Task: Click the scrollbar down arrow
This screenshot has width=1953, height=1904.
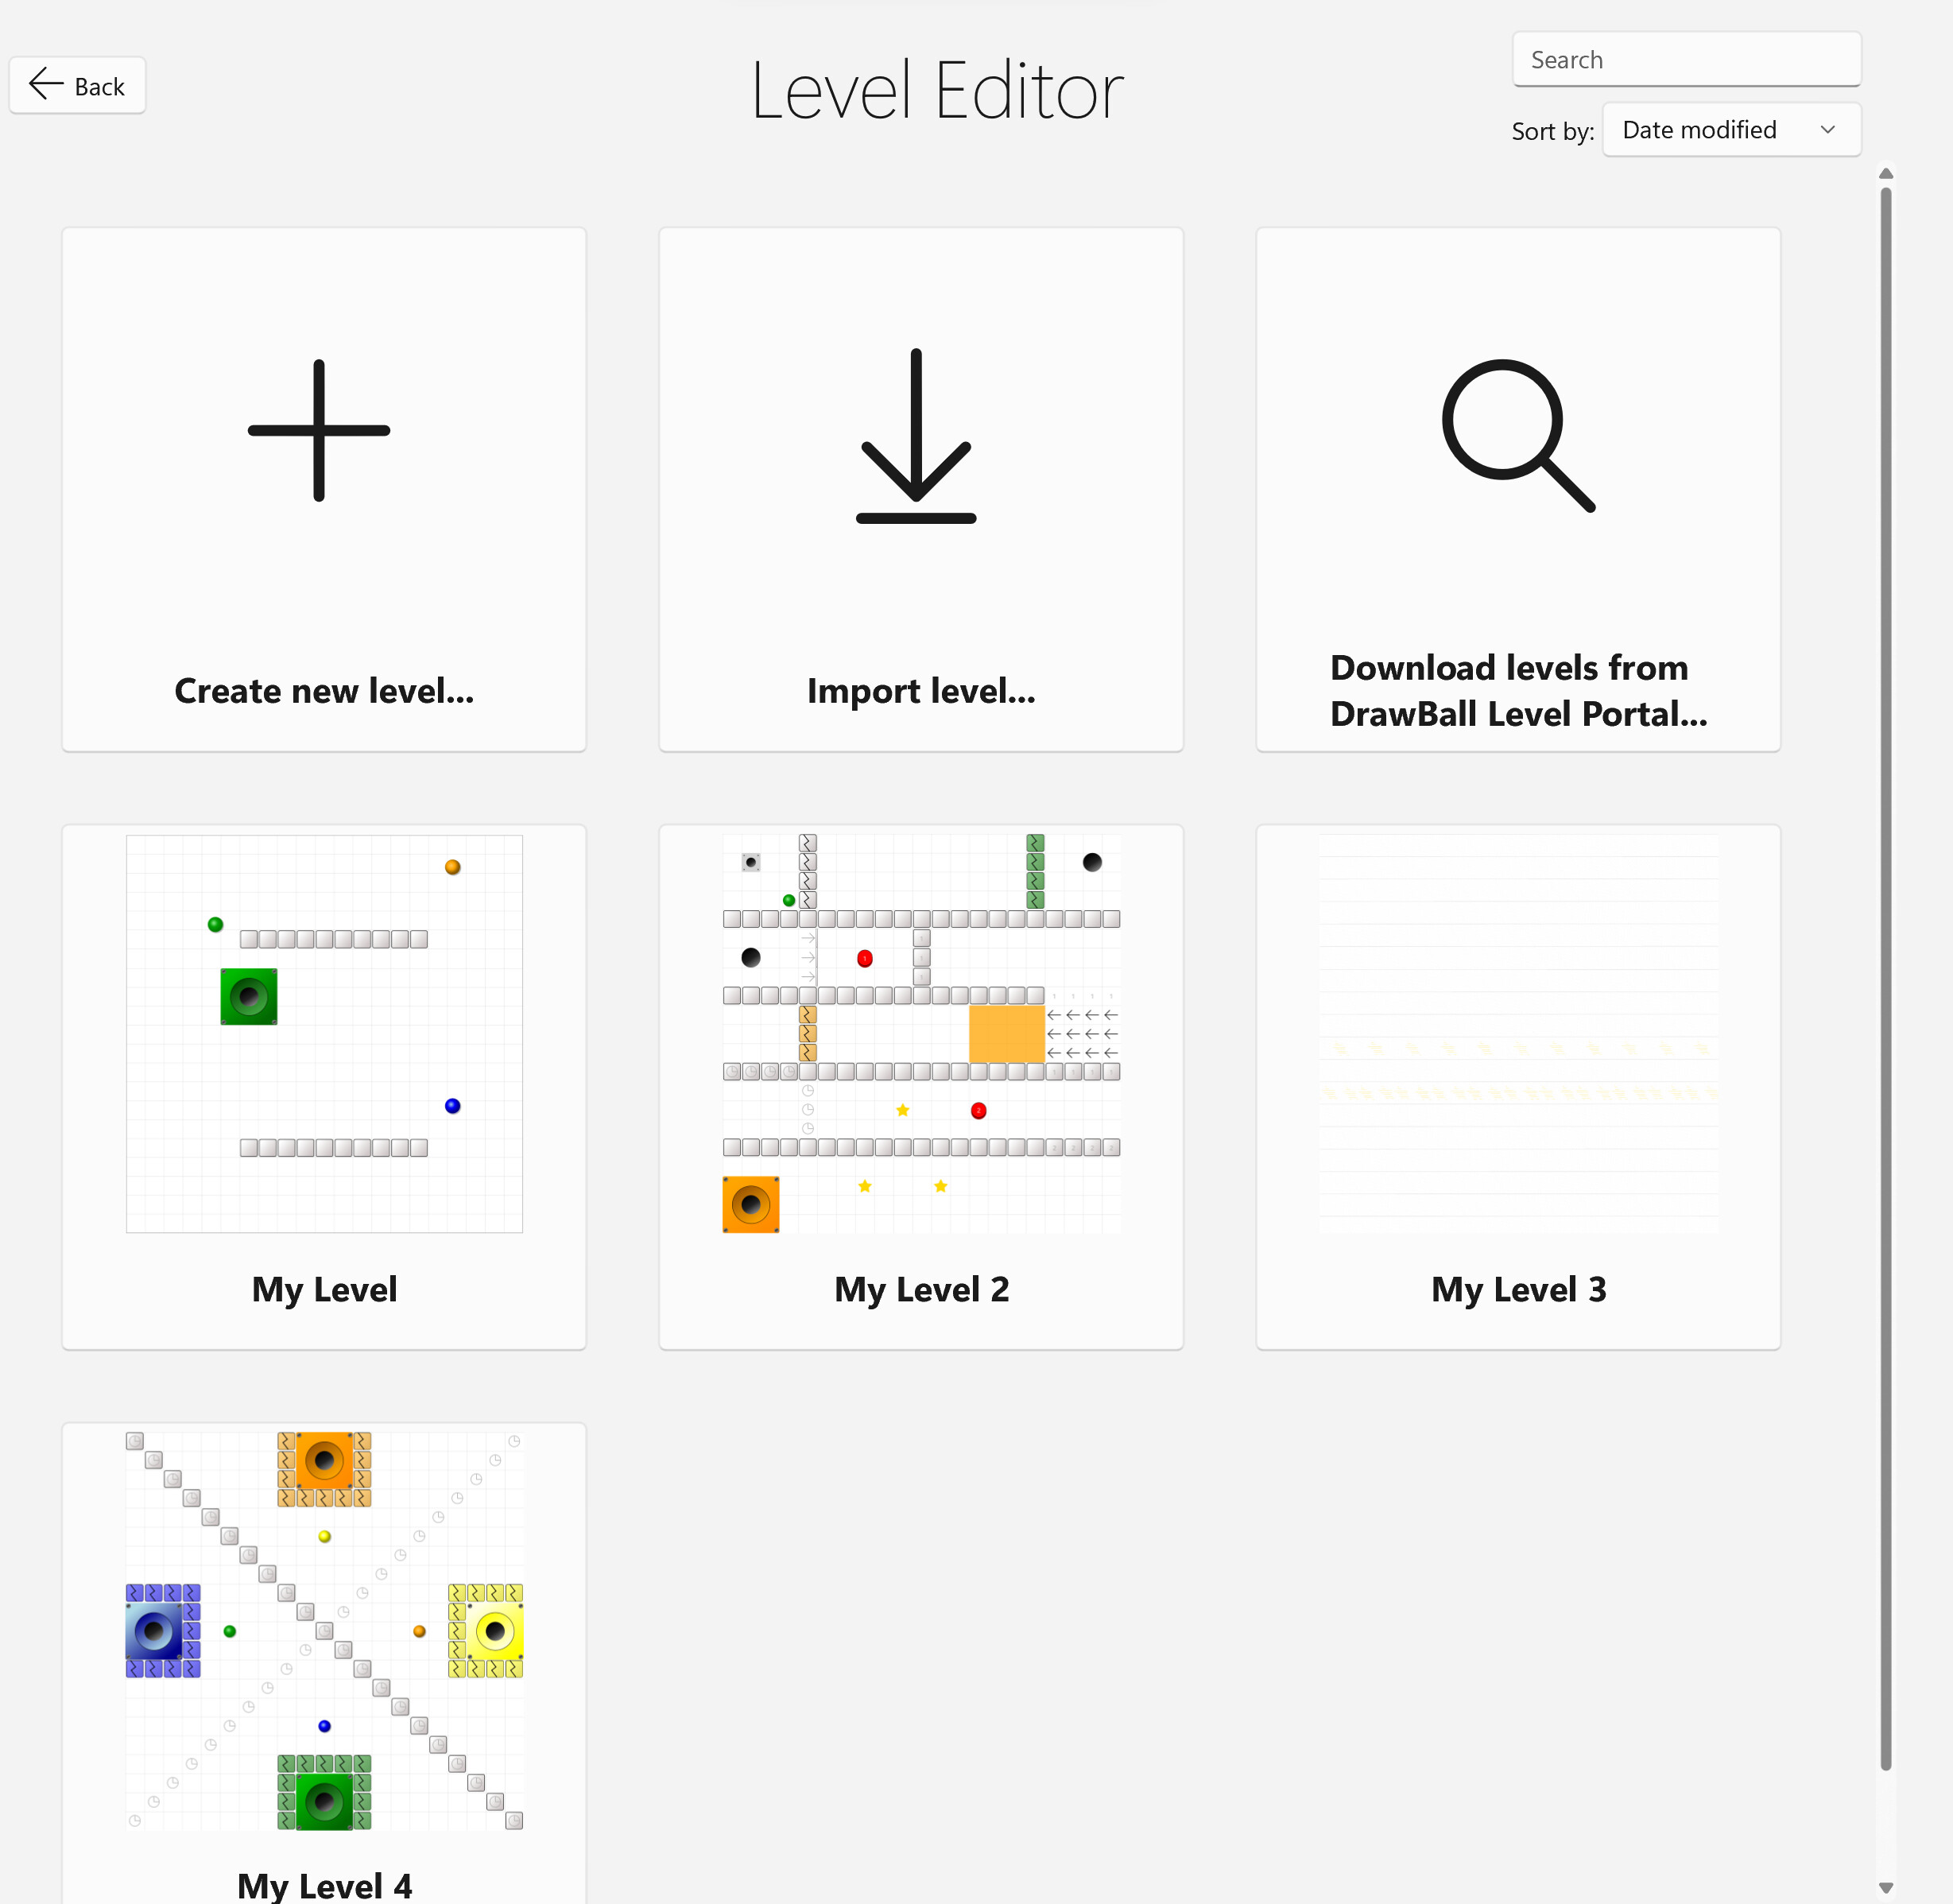Action: [x=1886, y=1887]
